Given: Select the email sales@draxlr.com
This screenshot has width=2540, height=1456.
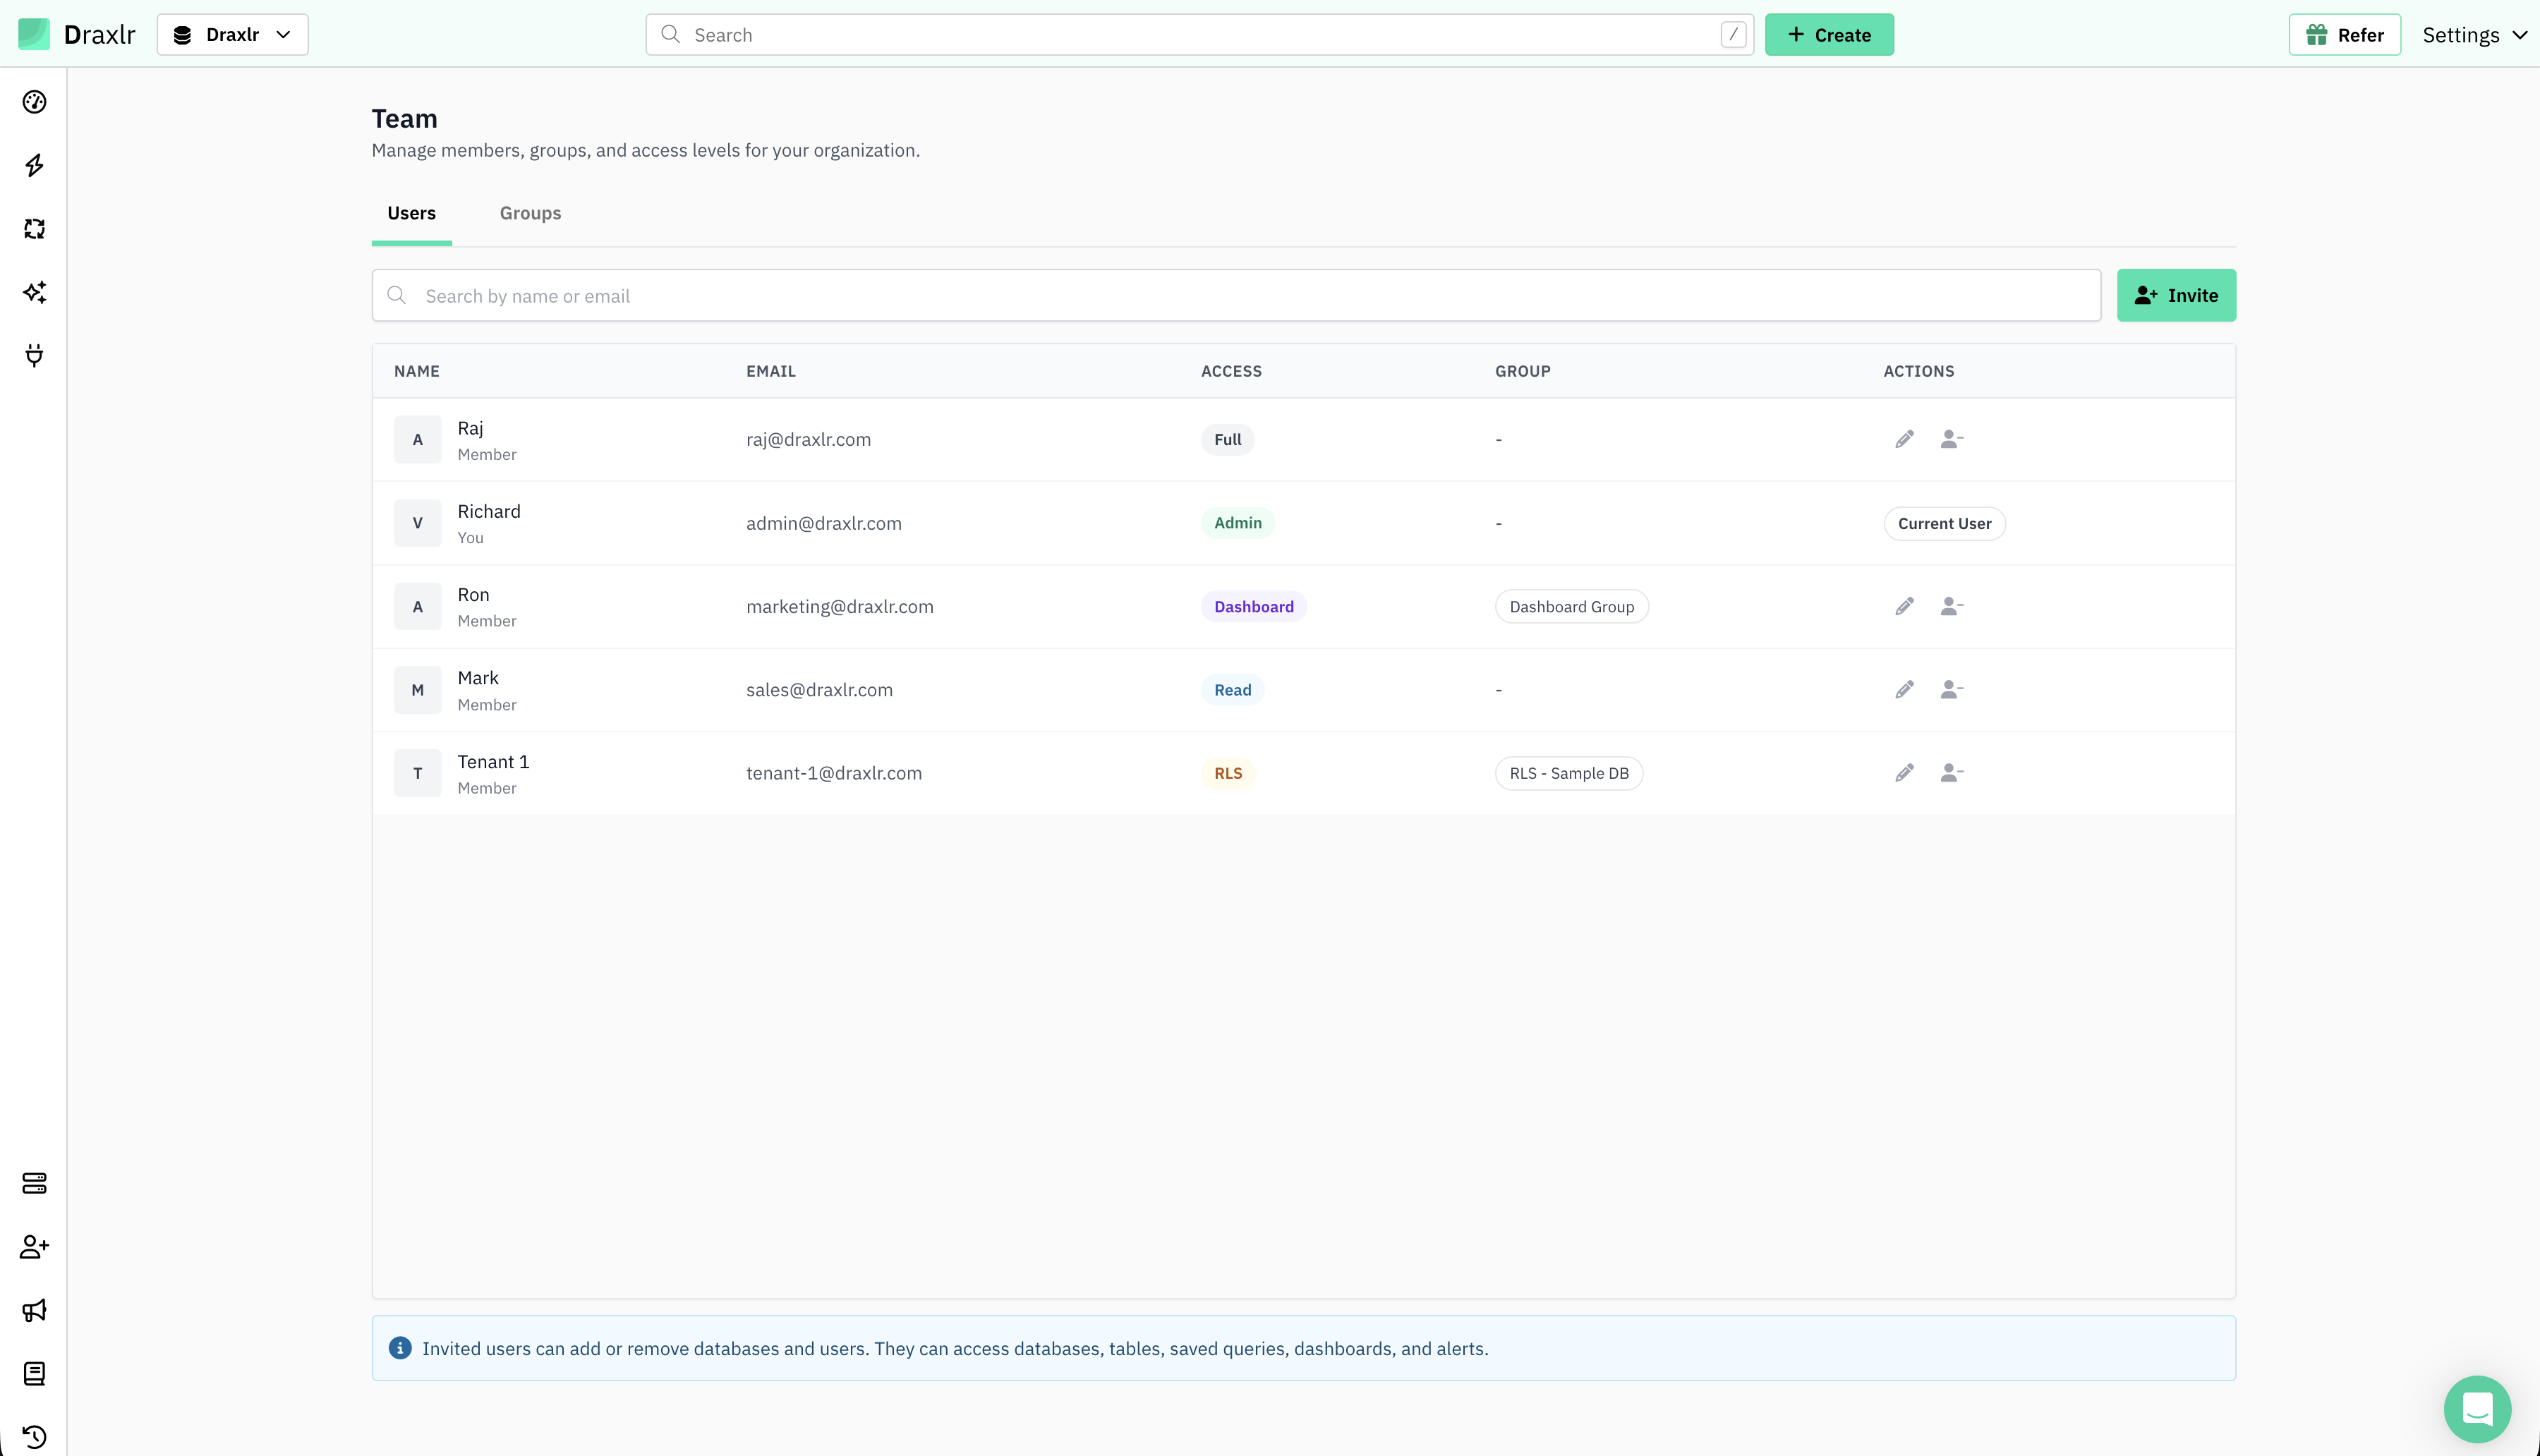Looking at the screenshot, I should point(819,690).
